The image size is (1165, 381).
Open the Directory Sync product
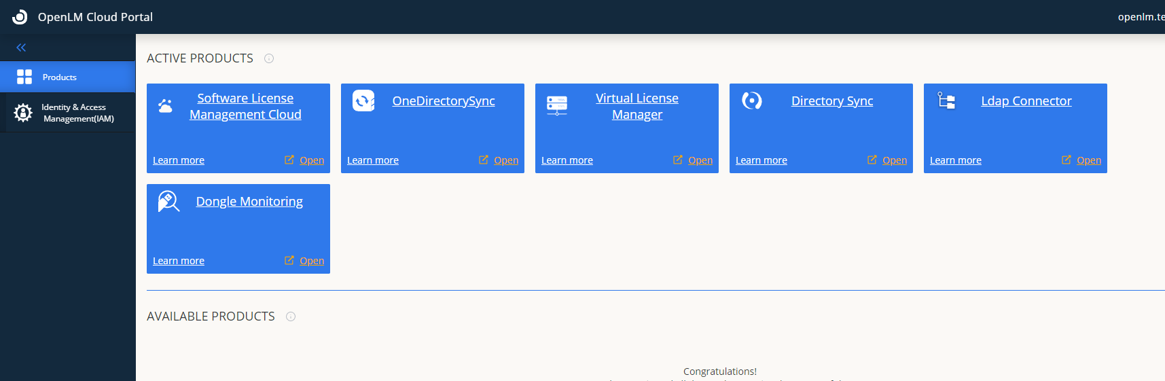pos(894,160)
